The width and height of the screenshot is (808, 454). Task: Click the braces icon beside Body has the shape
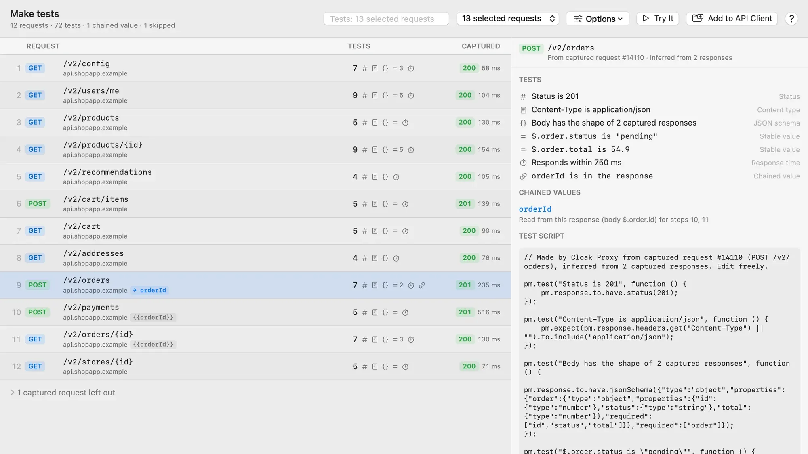[523, 123]
